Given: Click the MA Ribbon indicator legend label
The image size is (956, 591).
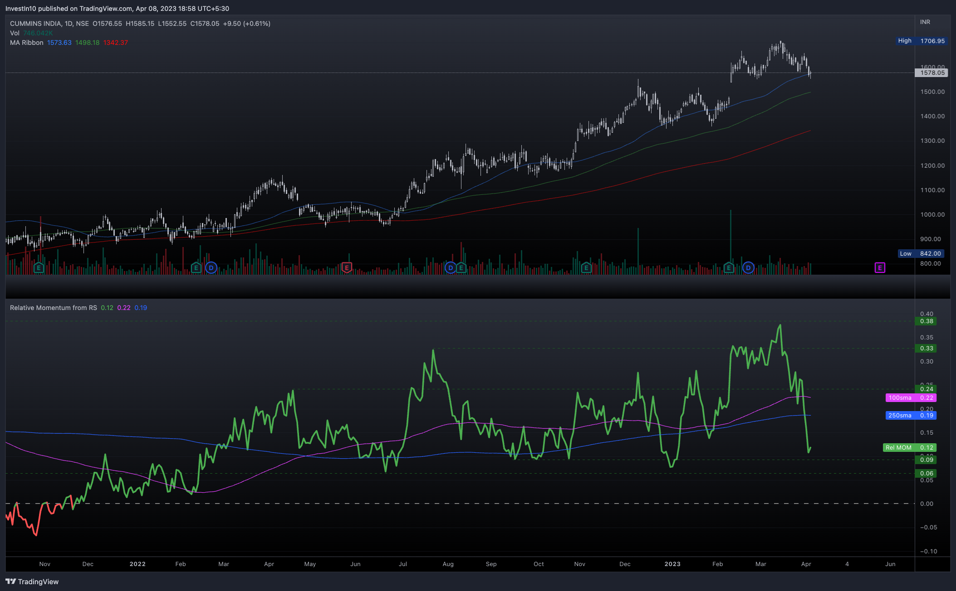Looking at the screenshot, I should (x=27, y=43).
